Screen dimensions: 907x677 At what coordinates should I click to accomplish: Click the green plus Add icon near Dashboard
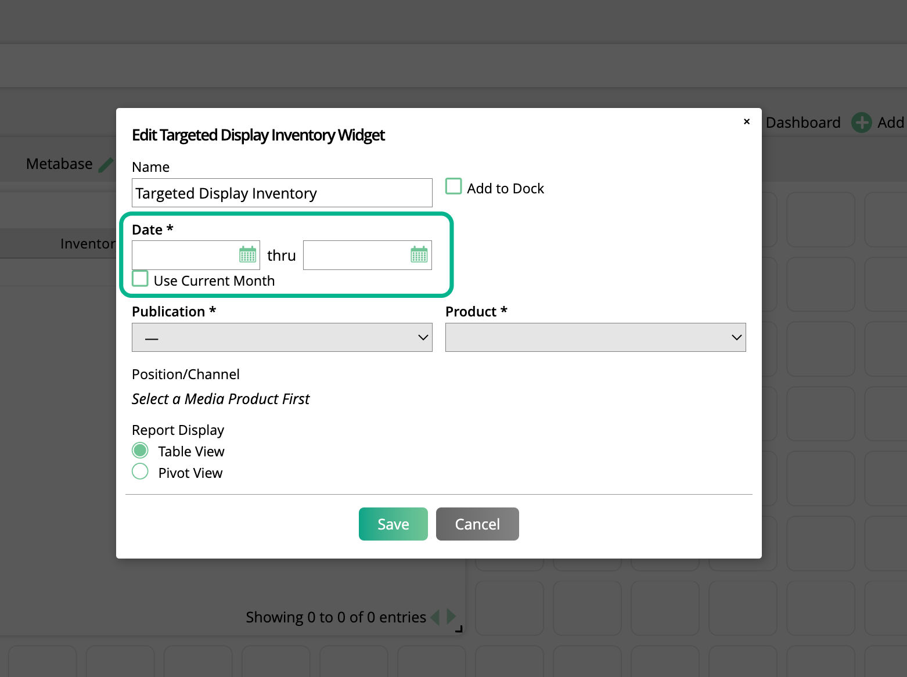pos(862,123)
